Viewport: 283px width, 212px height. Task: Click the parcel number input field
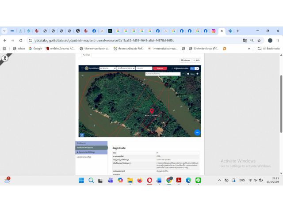(143, 68)
